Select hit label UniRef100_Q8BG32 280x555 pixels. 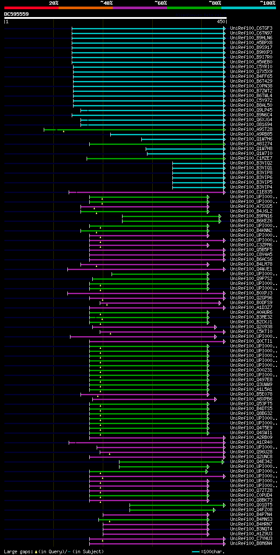click(x=251, y=414)
